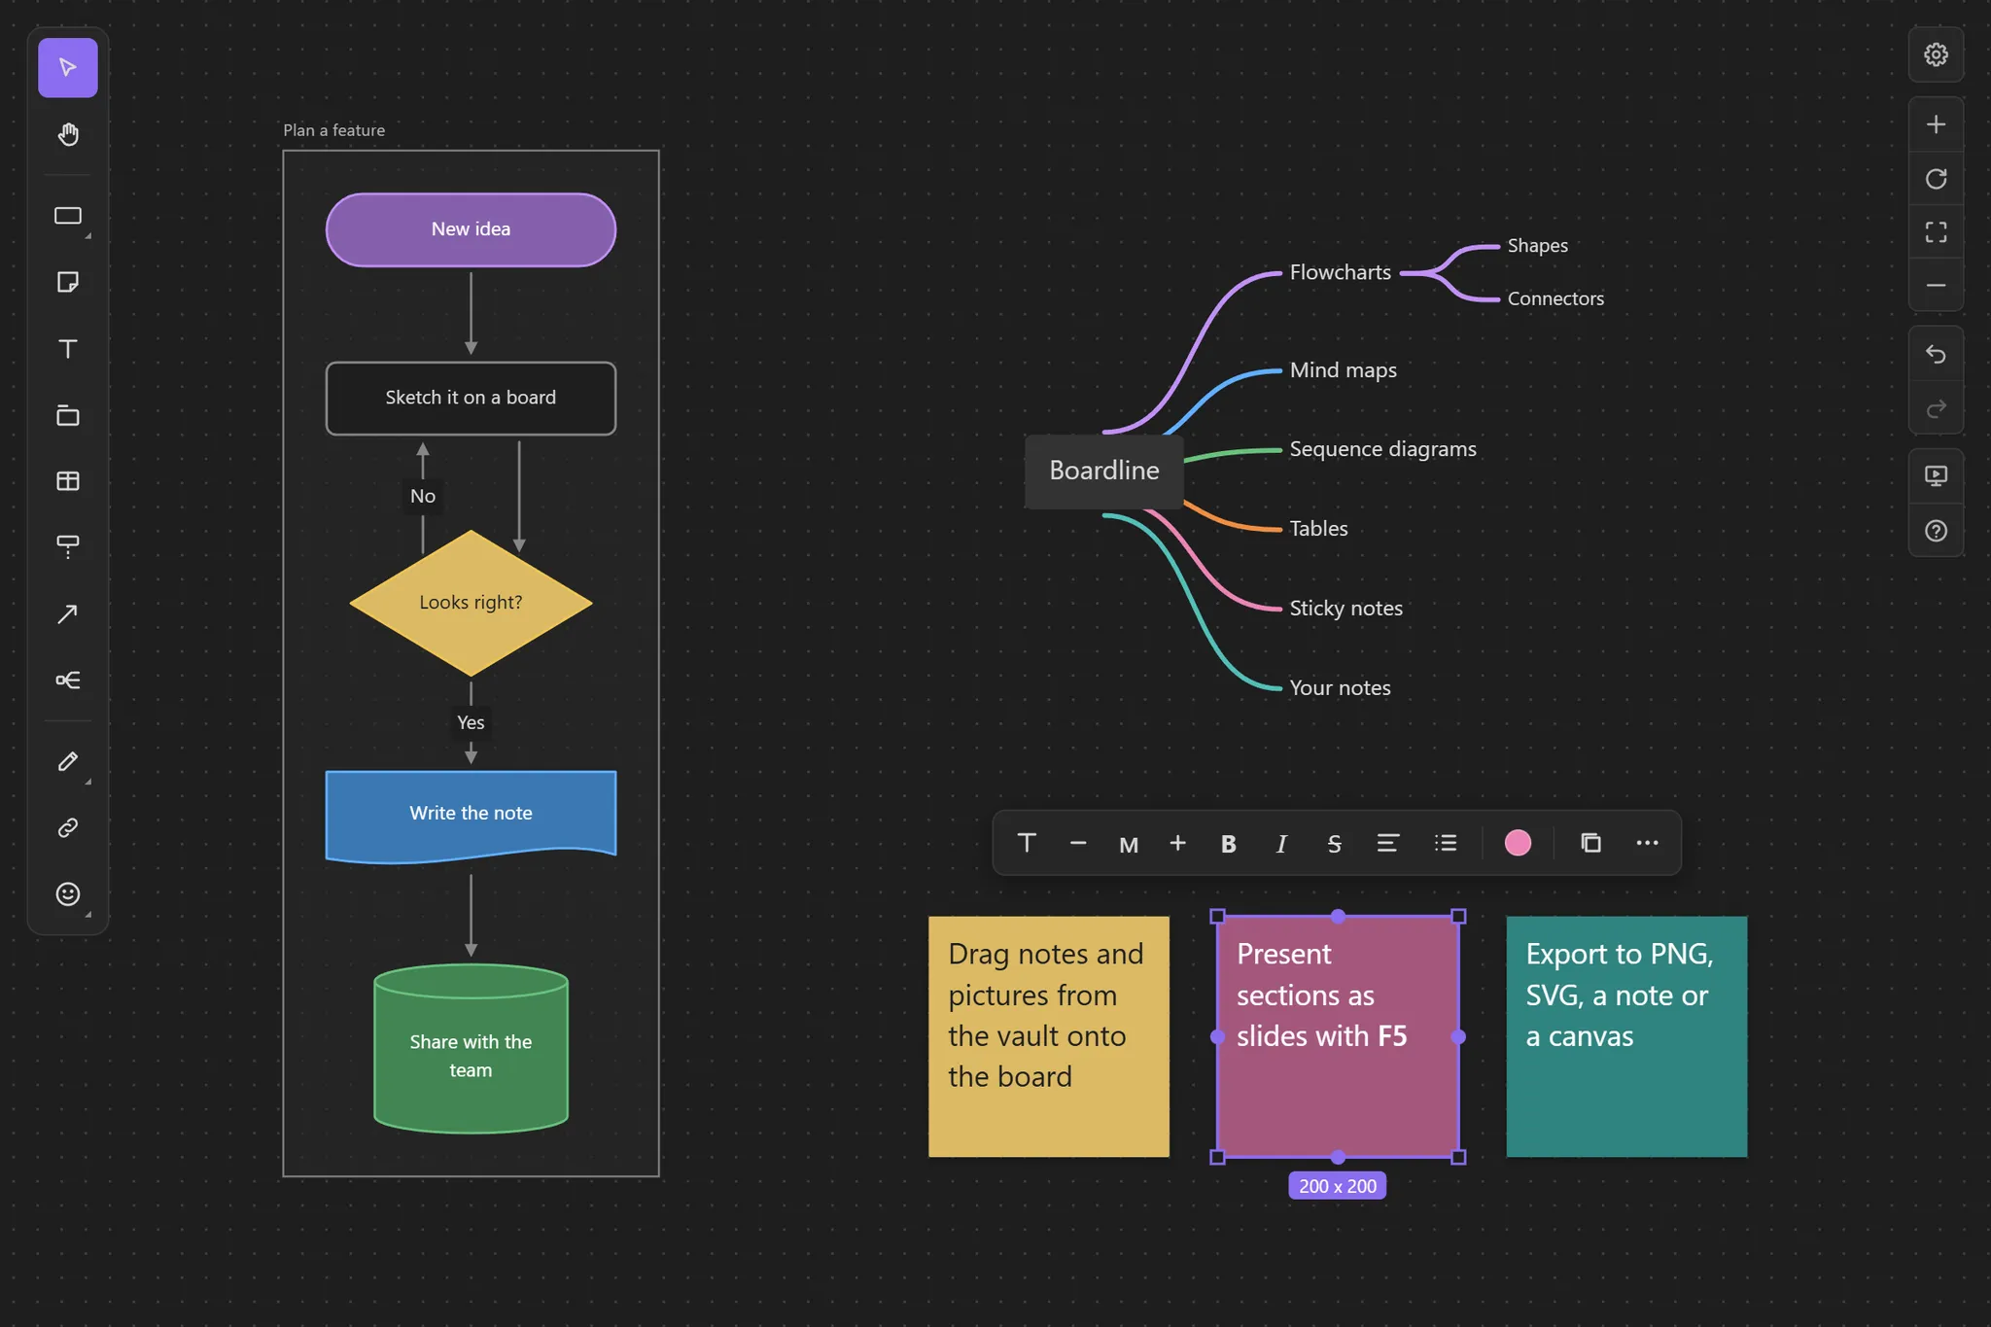Undo the last action
This screenshot has width=1991, height=1327.
[1936, 355]
